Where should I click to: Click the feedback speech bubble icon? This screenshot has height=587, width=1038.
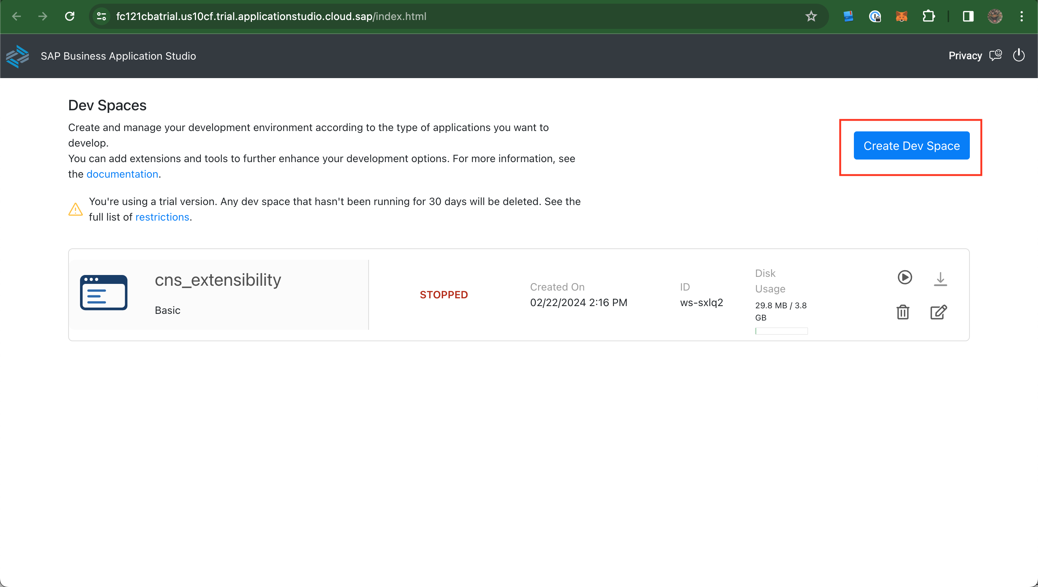995,55
